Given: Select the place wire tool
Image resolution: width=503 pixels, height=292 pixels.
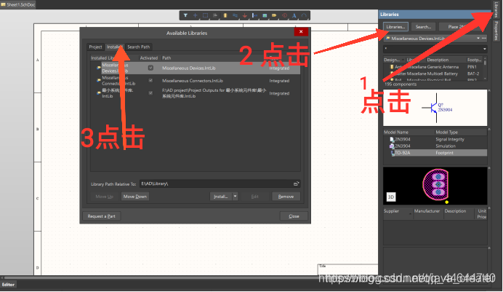Looking at the screenshot, I should 235,15.
